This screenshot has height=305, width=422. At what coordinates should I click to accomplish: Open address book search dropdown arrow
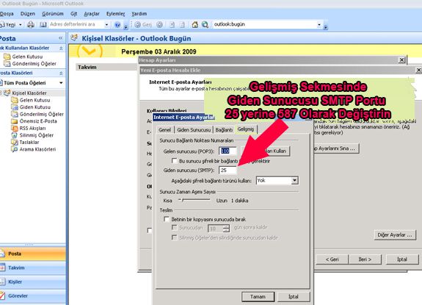coord(106,24)
